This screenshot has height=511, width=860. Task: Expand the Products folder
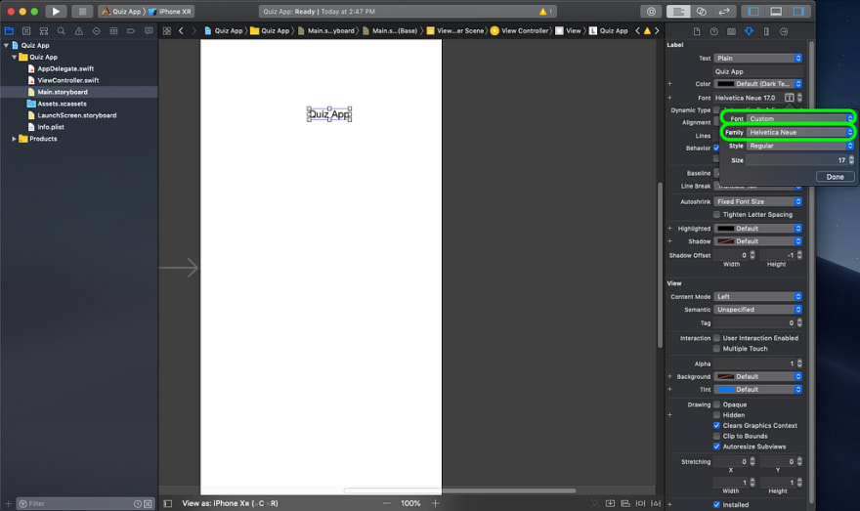[14, 139]
